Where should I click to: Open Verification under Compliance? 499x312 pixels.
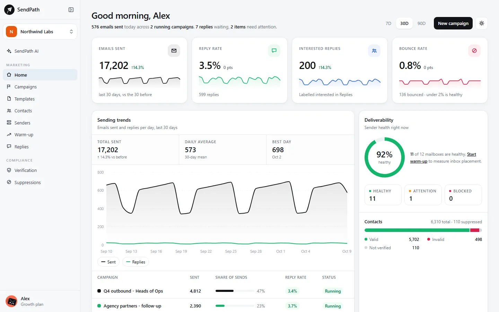point(40,170)
